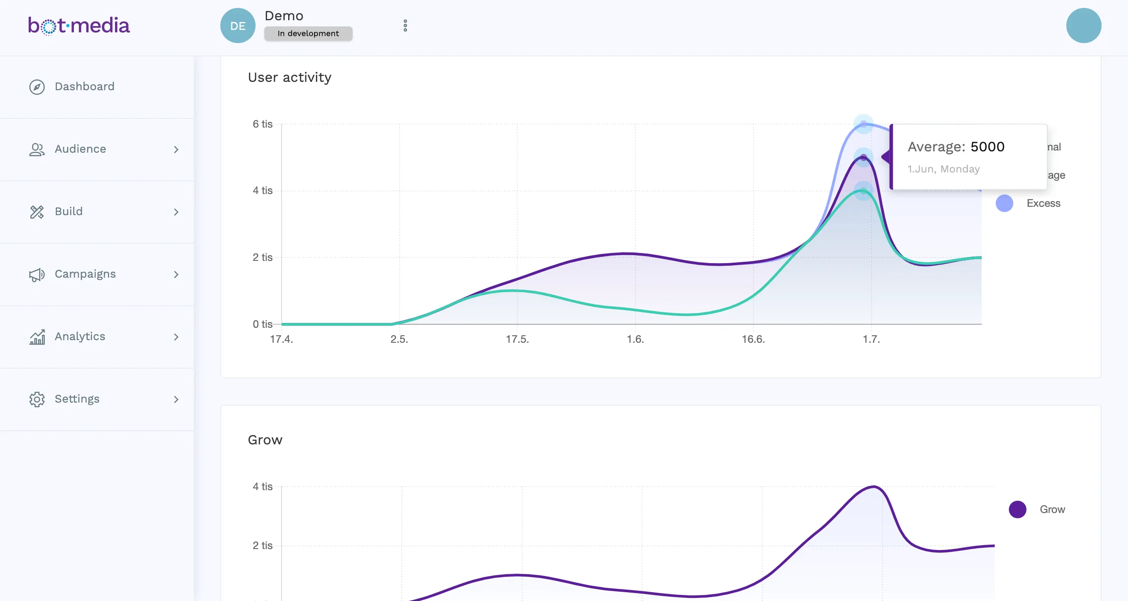This screenshot has height=601, width=1128.
Task: Go to Dashboard in sidebar
Action: (x=97, y=87)
